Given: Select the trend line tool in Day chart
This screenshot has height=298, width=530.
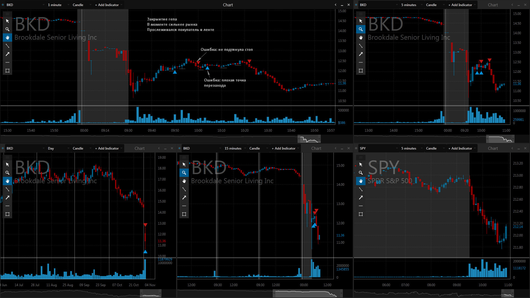Looking at the screenshot, I should click(x=7, y=189).
